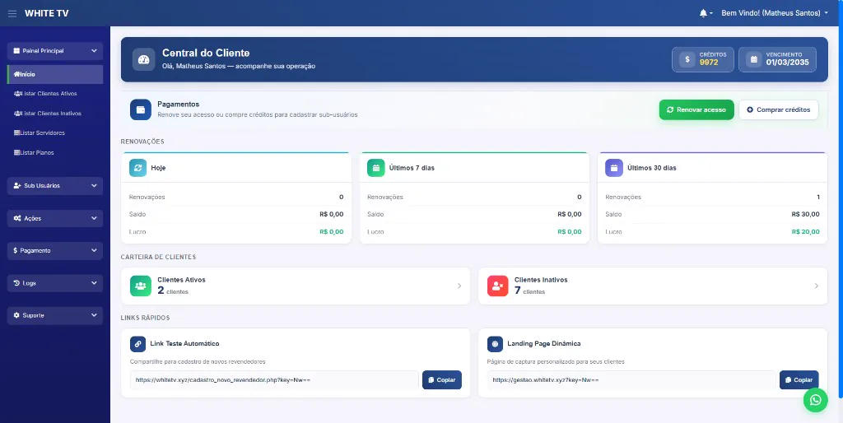Click the Pagamento dollar sign icon
This screenshot has width=843, height=423.
tap(16, 250)
